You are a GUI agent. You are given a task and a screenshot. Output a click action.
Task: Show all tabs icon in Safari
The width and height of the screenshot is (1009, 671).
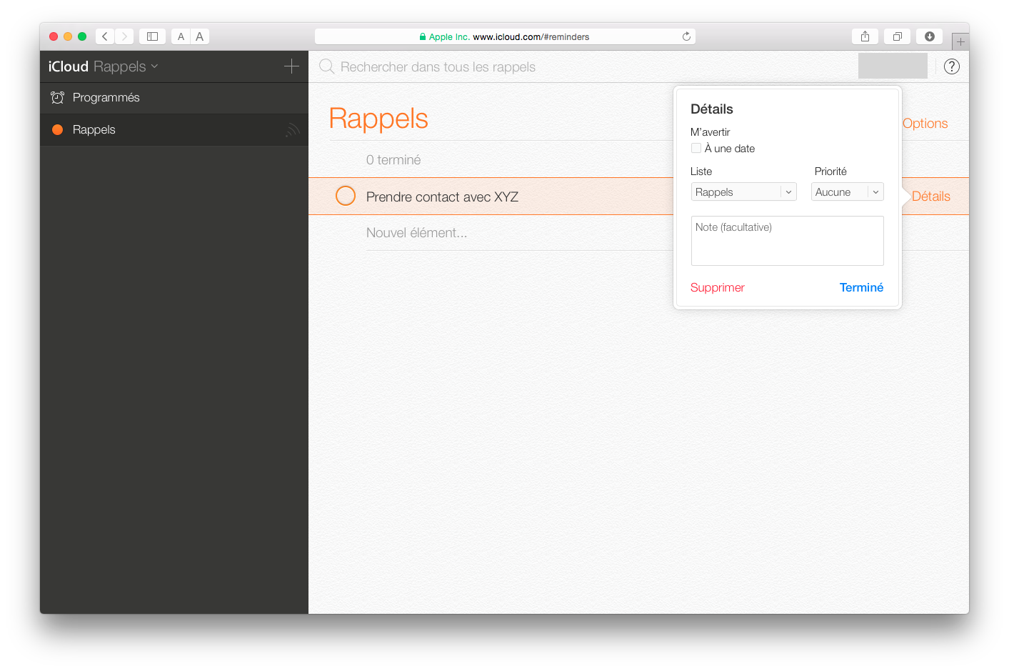coord(897,36)
